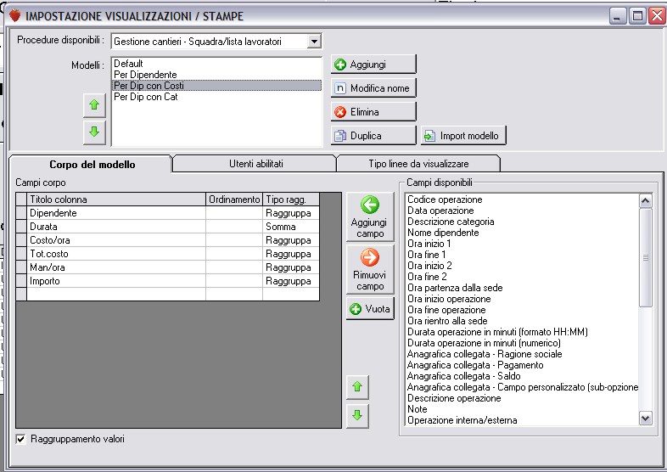Click scroll-down arrow of Campi disponibili list
Viewport: 667px width, 472px height.
(x=645, y=419)
